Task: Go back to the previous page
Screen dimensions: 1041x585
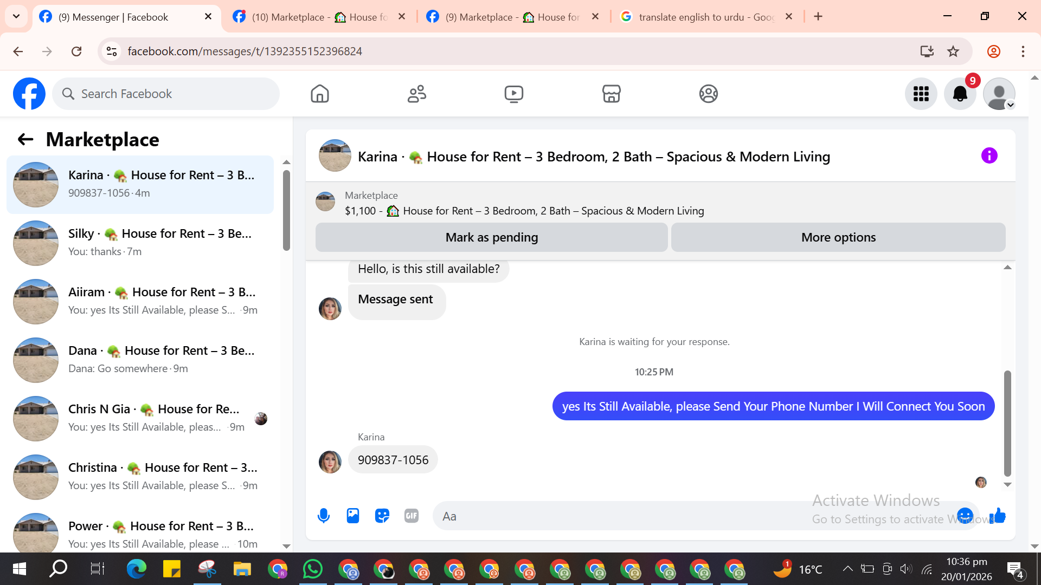Action: (18, 51)
